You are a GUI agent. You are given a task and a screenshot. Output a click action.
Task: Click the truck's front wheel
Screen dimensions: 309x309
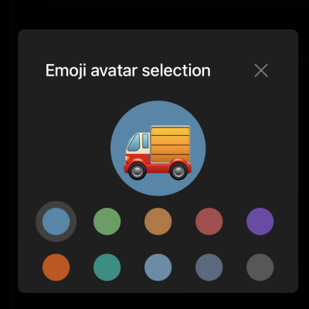point(138,171)
